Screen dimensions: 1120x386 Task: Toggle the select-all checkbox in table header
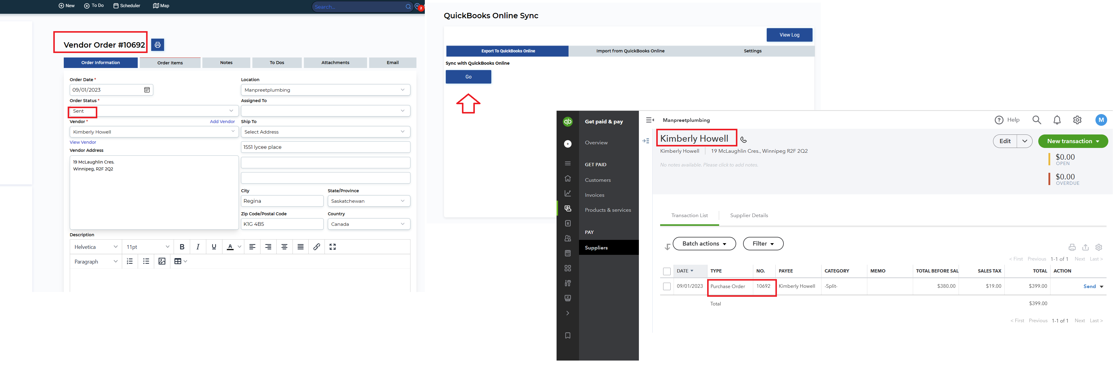click(x=666, y=271)
